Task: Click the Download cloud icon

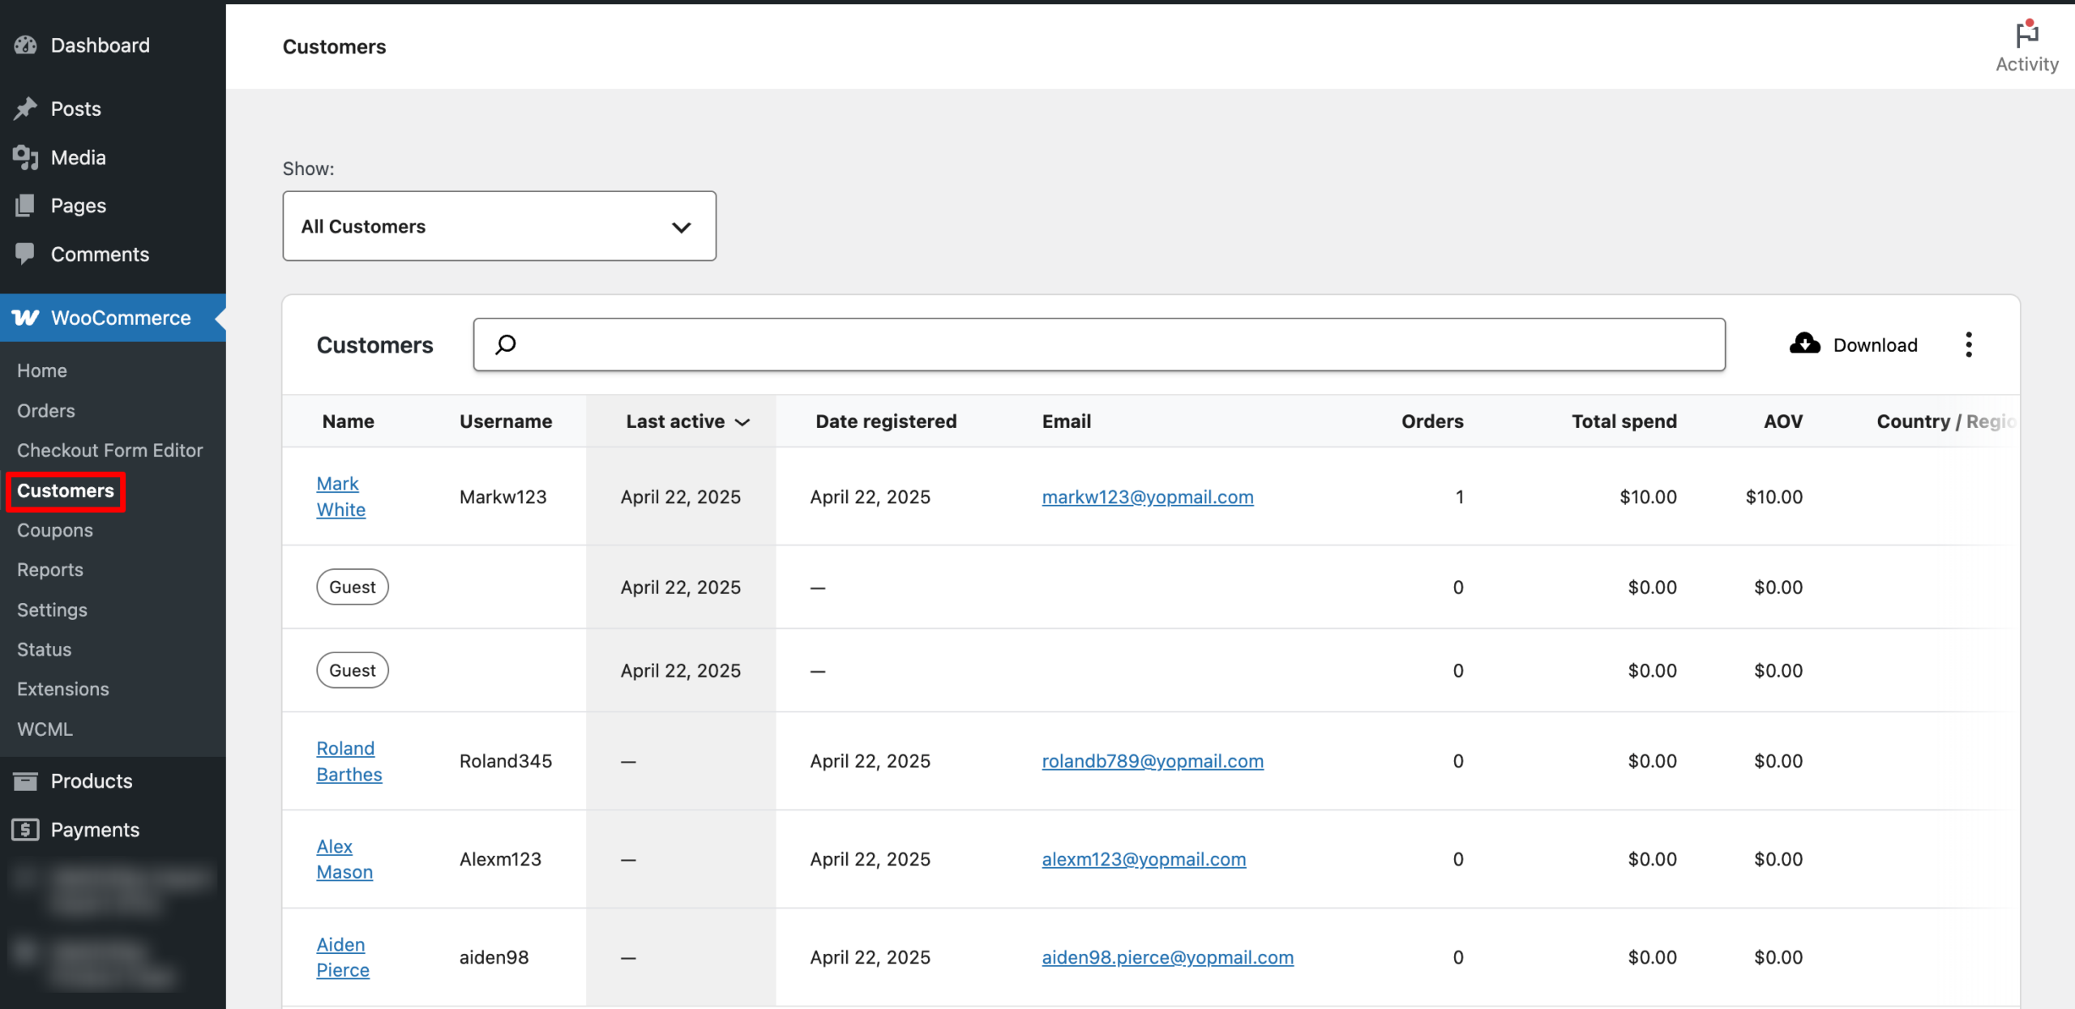Action: (1805, 344)
